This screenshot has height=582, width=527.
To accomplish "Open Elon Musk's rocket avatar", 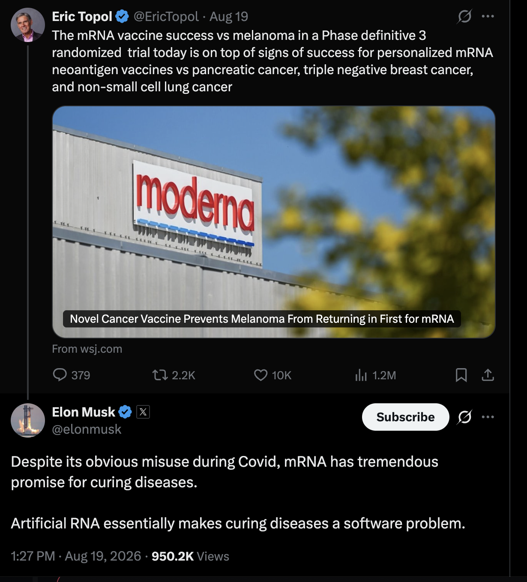I will pos(28,420).
